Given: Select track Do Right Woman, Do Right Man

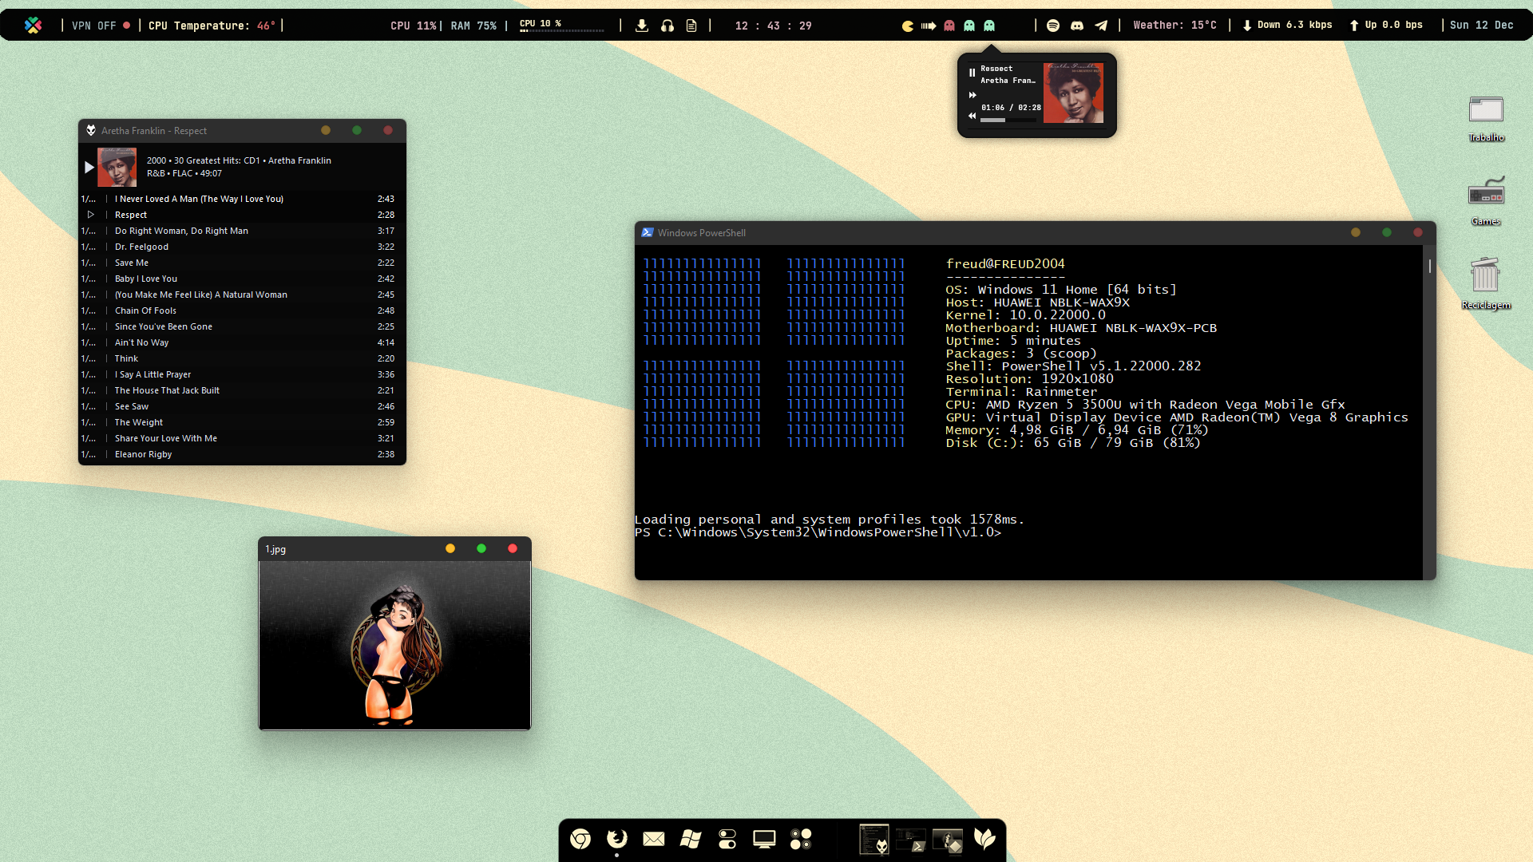Looking at the screenshot, I should [x=242, y=231].
